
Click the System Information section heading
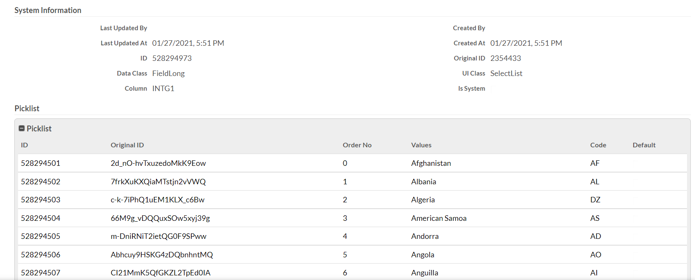pyautogui.click(x=48, y=10)
